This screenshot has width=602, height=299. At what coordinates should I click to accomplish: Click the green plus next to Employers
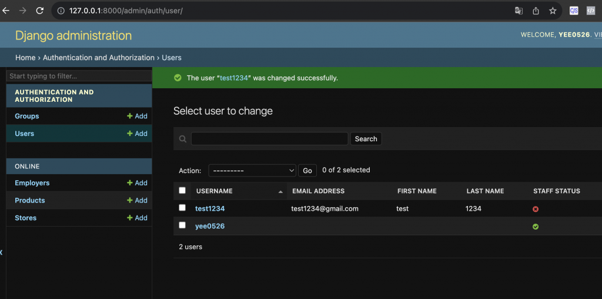(130, 183)
